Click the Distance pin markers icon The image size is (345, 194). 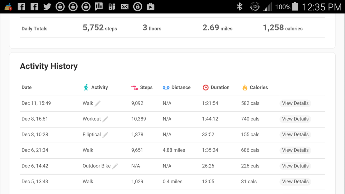(166, 88)
